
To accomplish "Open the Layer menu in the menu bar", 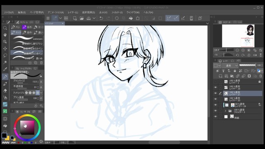I will [x=73, y=12].
